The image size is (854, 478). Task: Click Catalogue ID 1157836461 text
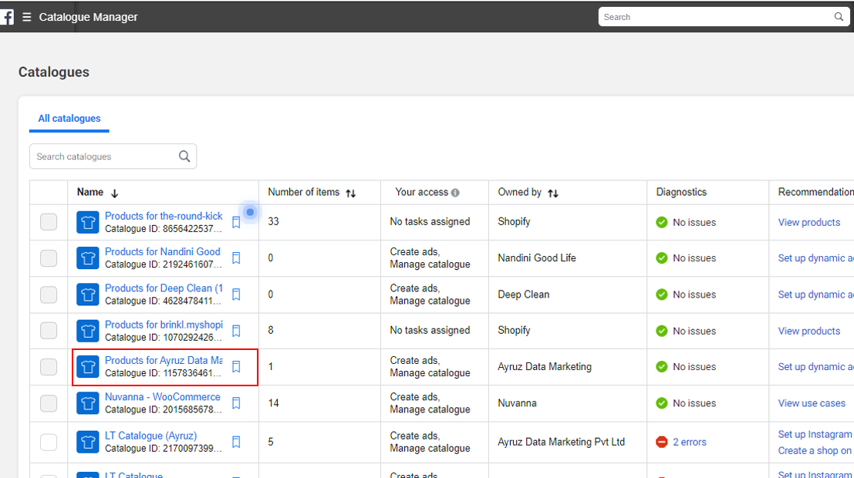click(164, 373)
